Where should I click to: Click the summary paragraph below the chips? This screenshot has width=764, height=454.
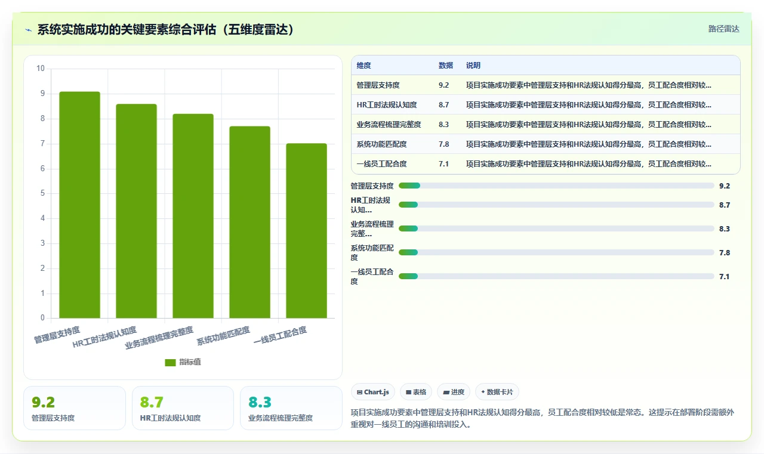click(x=543, y=419)
